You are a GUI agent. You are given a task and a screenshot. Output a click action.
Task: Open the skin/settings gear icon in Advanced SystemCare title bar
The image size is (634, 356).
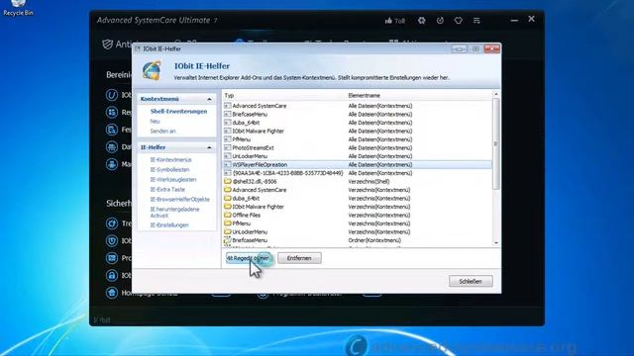coord(421,20)
